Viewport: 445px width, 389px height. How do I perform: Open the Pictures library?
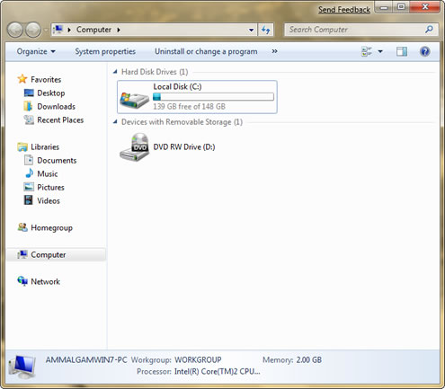[x=50, y=188]
